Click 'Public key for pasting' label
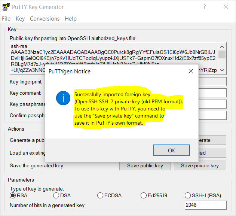The width and height of the screenshot is (236, 216). tap(73, 39)
